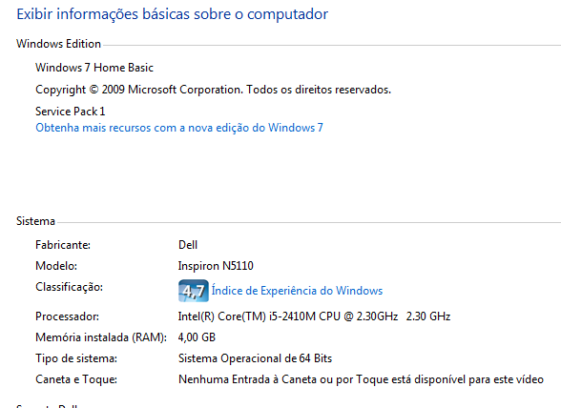
Task: Select the Windows Edition section header
Action: (x=59, y=44)
